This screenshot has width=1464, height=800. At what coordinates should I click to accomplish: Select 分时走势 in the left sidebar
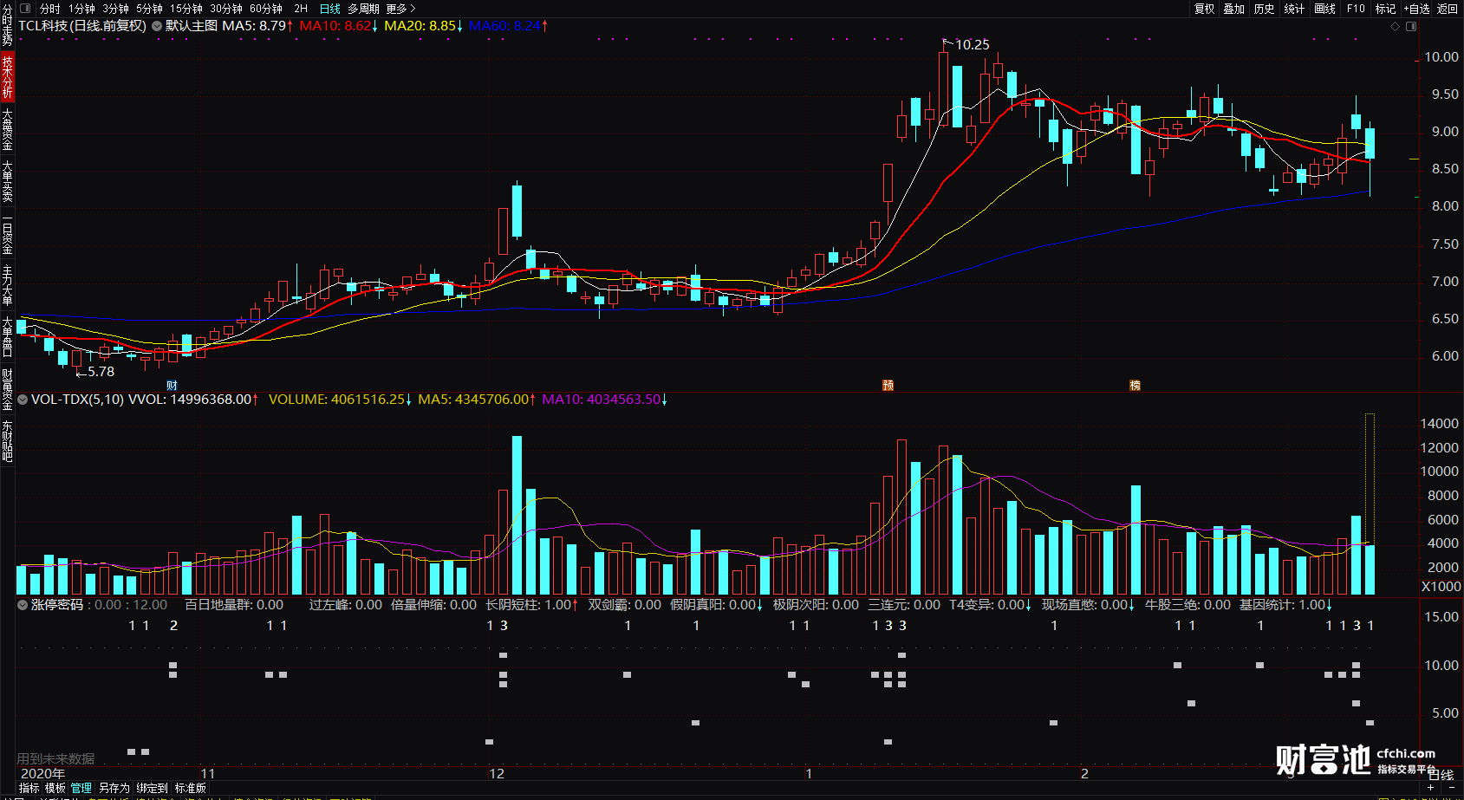[x=7, y=24]
